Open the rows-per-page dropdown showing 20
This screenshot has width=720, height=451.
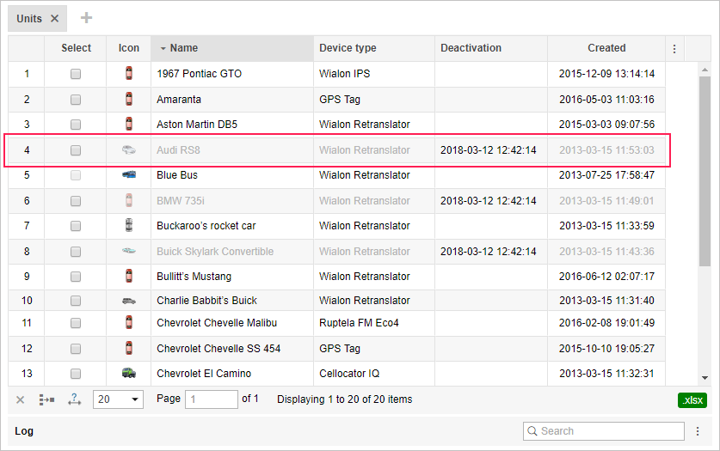tap(118, 399)
